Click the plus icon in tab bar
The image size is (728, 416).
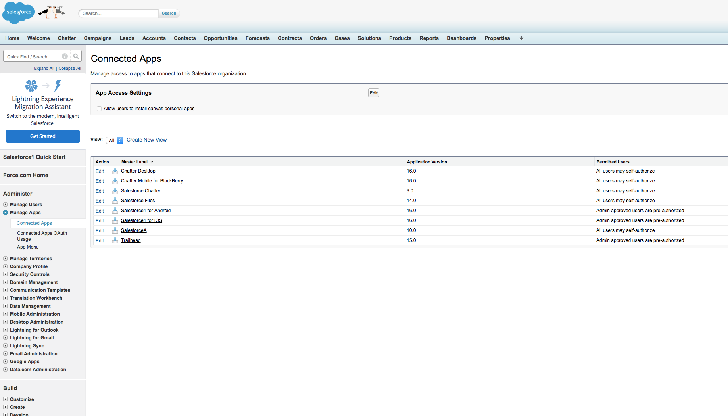521,38
